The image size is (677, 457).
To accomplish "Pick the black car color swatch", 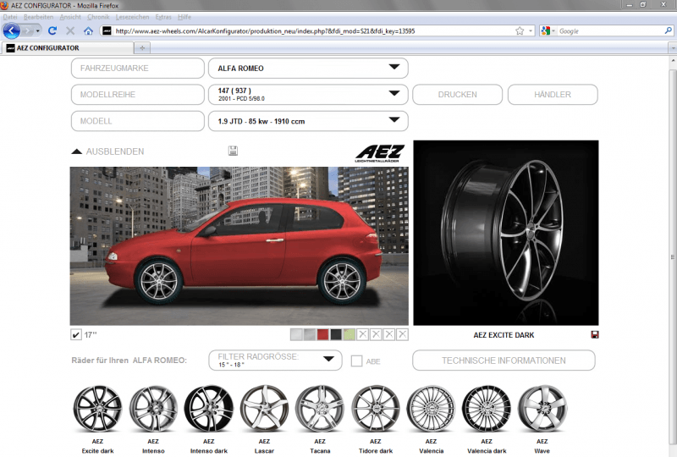I will pyautogui.click(x=336, y=334).
